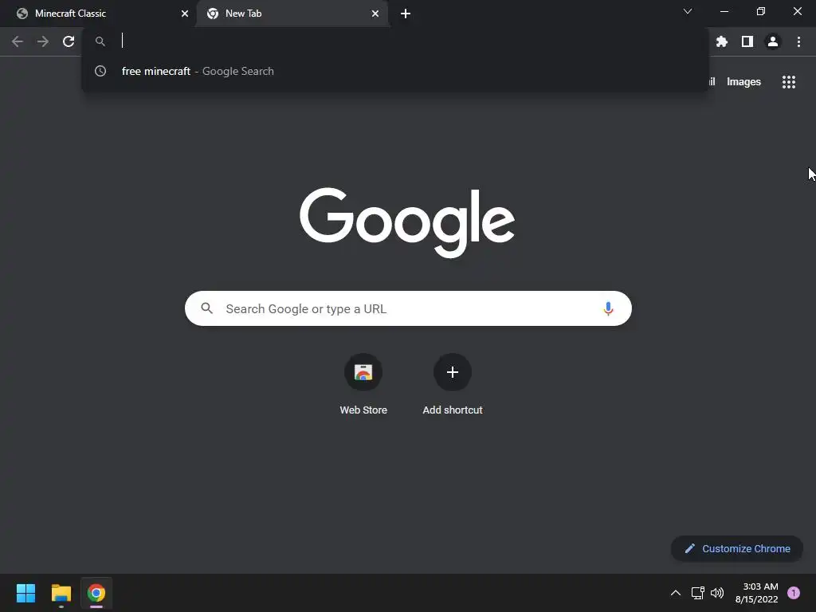Expand the tab search dropdown arrow
Viewport: 816px width, 612px height.
[688, 11]
